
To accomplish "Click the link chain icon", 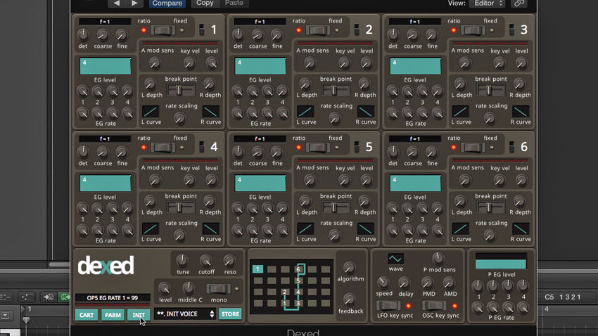I will pos(519,4).
